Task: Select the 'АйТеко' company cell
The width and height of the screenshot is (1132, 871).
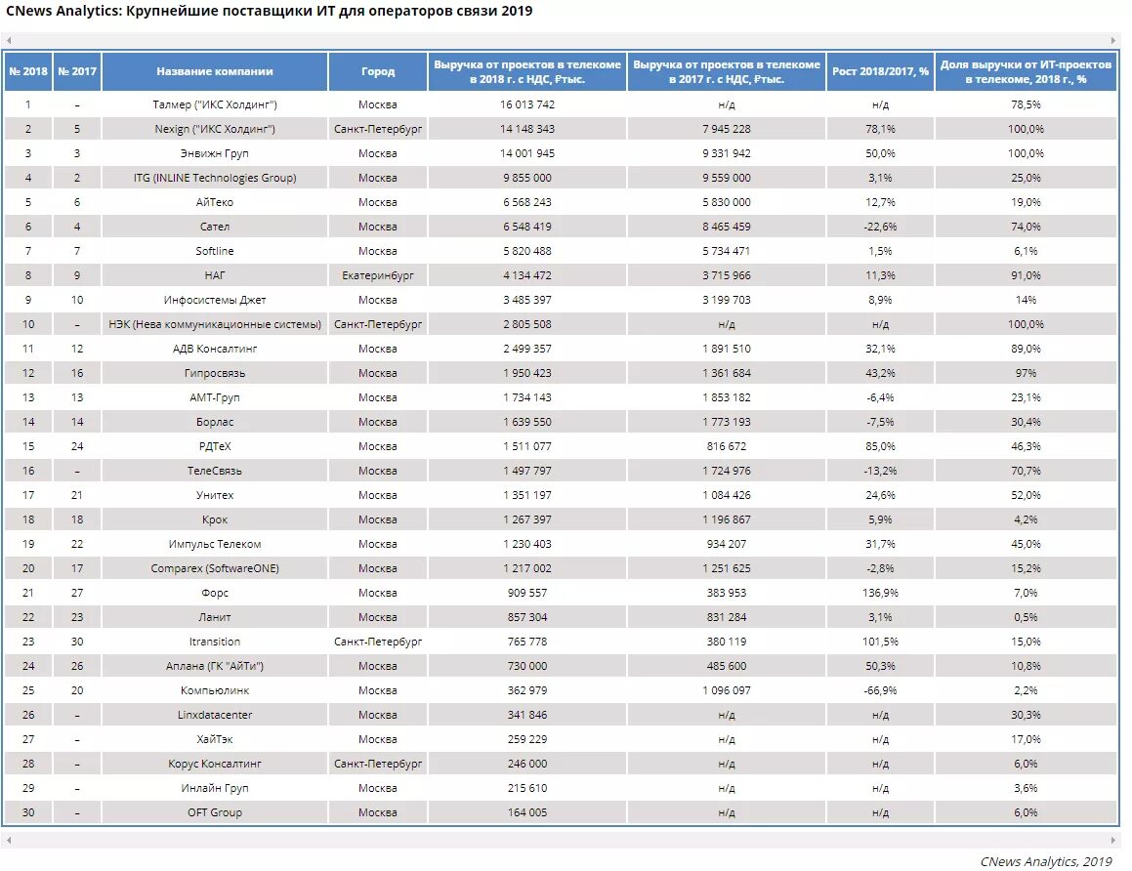Action: [215, 202]
